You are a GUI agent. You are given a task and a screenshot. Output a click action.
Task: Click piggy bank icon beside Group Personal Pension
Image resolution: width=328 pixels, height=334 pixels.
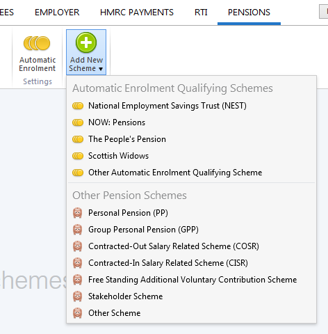click(x=78, y=230)
